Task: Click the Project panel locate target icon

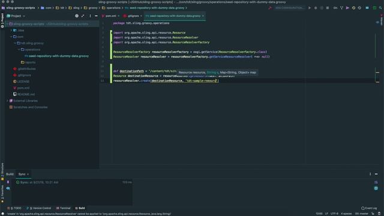Action: point(77,16)
